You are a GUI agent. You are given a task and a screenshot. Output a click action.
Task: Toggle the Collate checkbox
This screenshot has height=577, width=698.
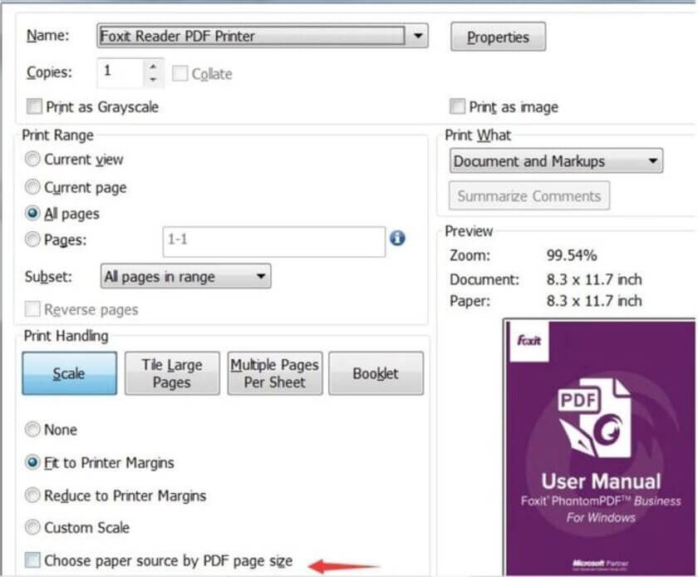(179, 74)
